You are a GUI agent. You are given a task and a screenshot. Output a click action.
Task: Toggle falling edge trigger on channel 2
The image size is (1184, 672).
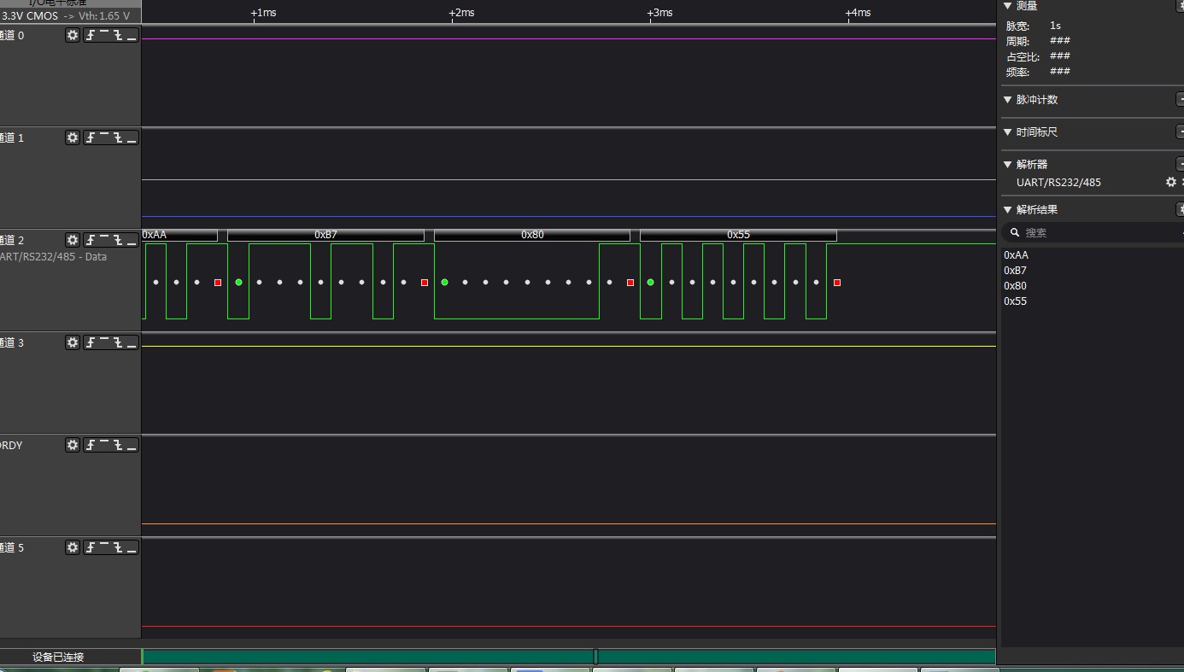click(x=118, y=240)
